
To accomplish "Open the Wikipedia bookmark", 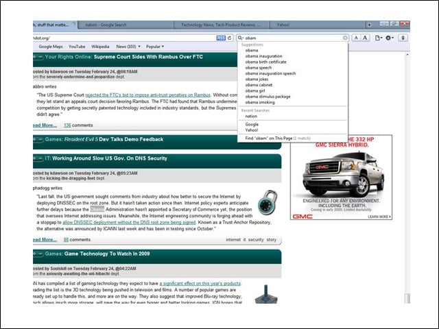I will (100, 47).
